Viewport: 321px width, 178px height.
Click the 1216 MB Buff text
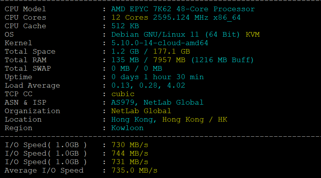pyautogui.click(x=222, y=60)
